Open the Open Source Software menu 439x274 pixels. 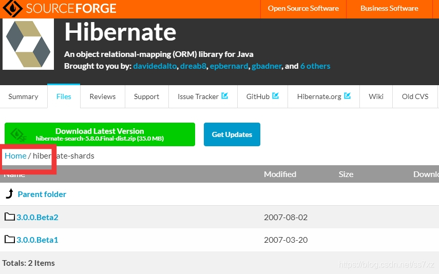click(x=303, y=9)
